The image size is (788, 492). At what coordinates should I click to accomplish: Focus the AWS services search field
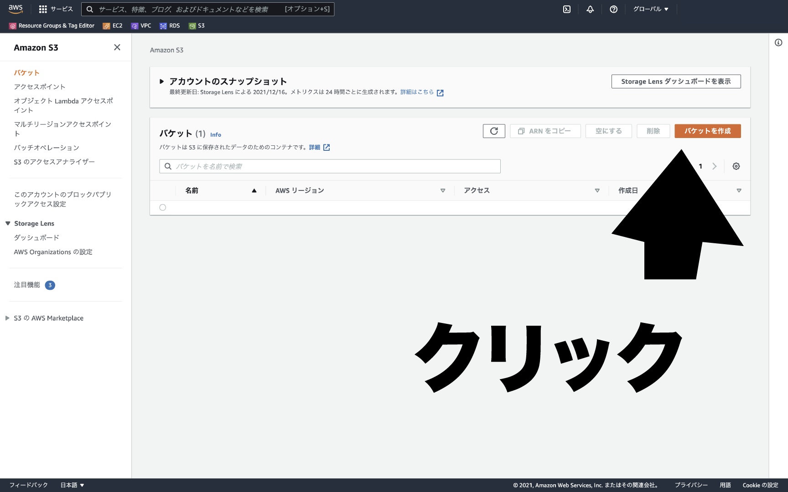208,9
